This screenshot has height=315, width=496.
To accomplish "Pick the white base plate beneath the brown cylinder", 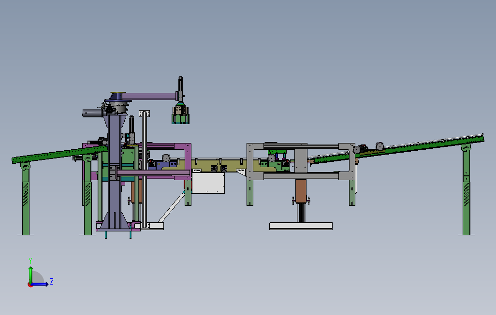I will tap(301, 226).
